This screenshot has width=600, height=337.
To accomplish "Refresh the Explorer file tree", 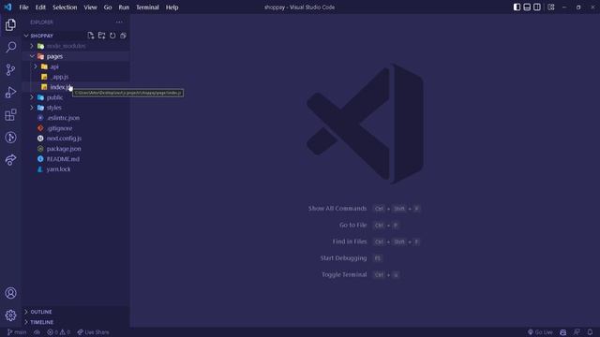I will [112, 36].
